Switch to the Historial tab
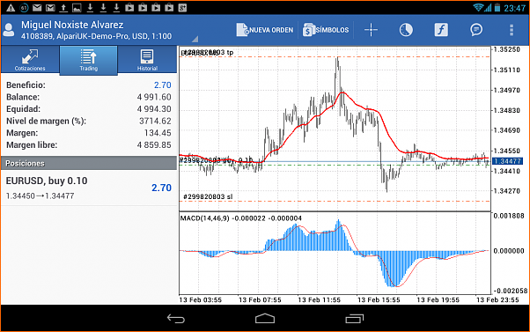Viewport: 530px width, 332px height. coord(147,60)
